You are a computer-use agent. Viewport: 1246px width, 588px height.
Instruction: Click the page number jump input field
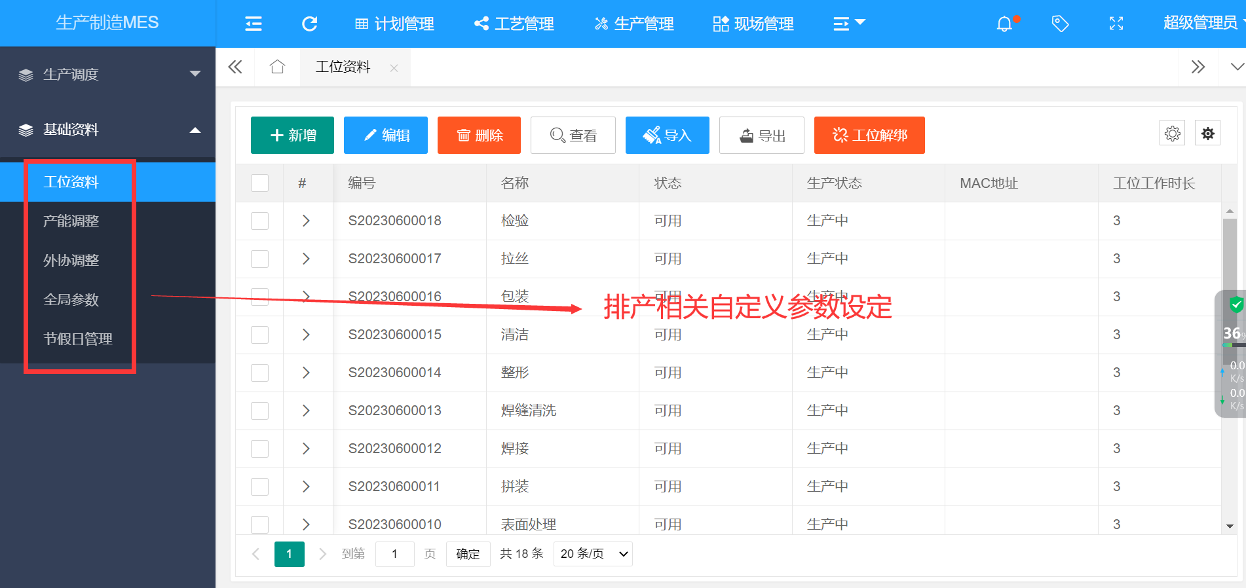[x=394, y=554]
